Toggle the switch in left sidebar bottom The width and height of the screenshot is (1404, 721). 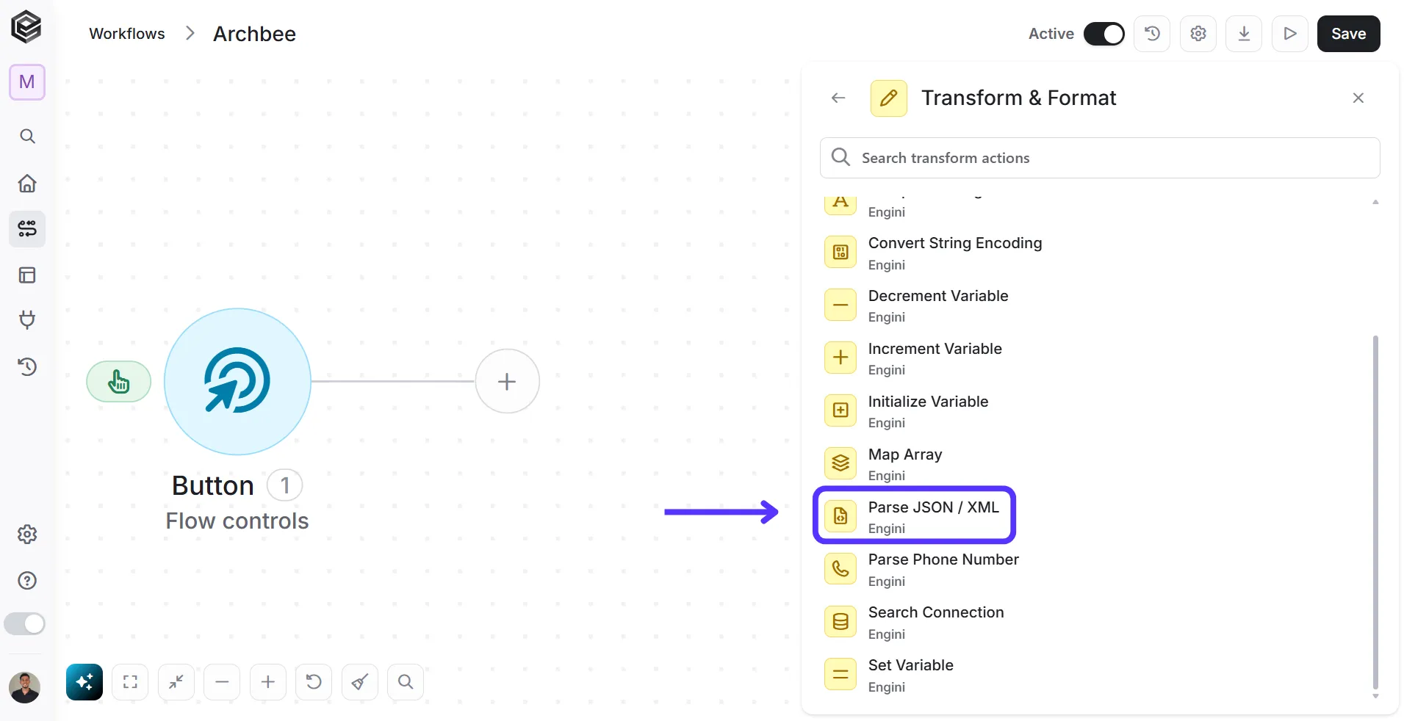point(24,624)
